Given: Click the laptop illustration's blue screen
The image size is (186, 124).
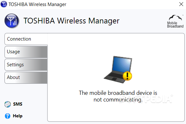Looking at the screenshot, I should pos(122,64).
